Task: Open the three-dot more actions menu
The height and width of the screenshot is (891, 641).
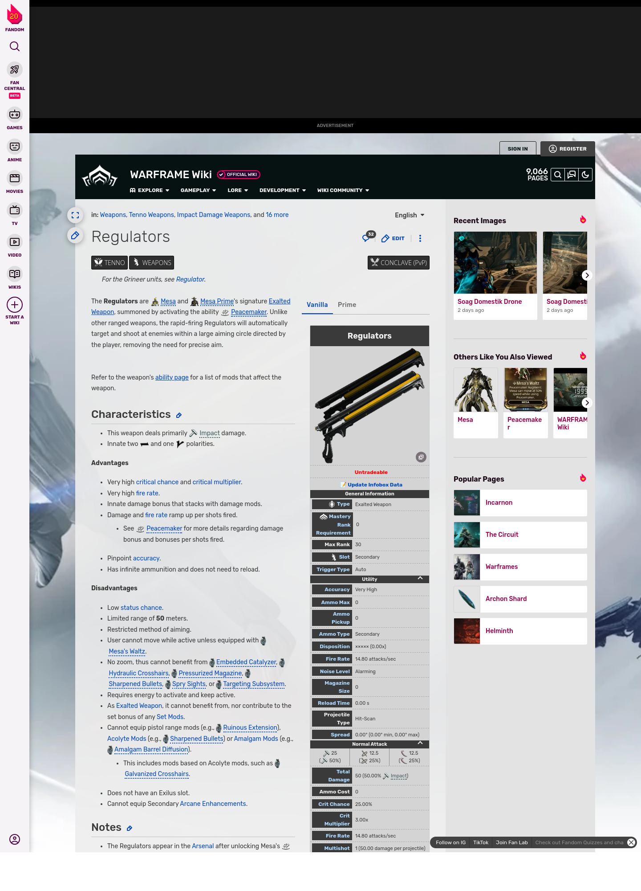Action: (x=420, y=238)
